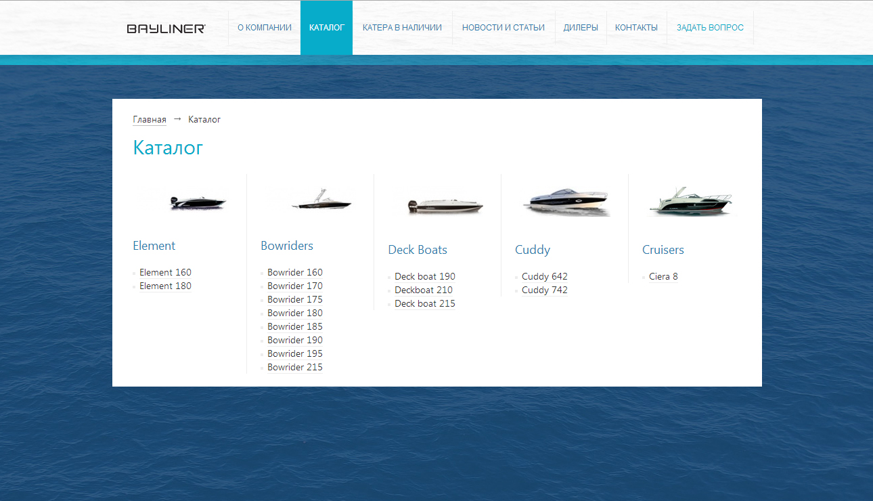873x501 pixels.
Task: View Deck boat 190 model
Action: point(425,277)
